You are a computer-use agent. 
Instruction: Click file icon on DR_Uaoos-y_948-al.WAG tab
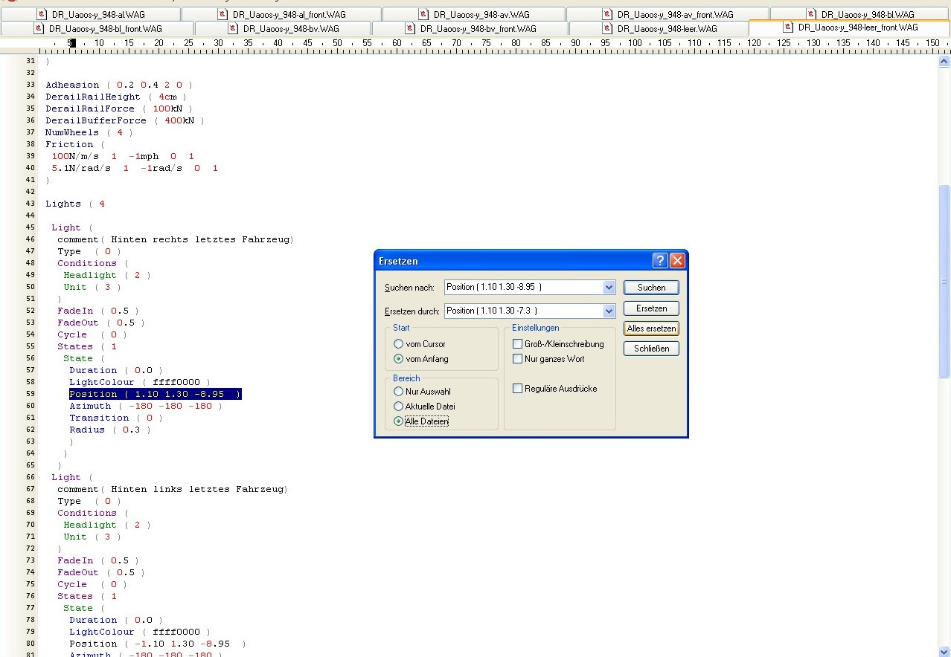tap(41, 14)
